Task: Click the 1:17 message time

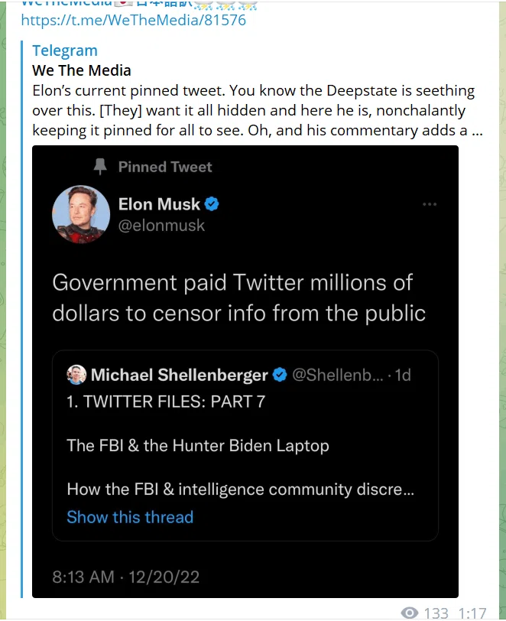Action: (x=472, y=613)
